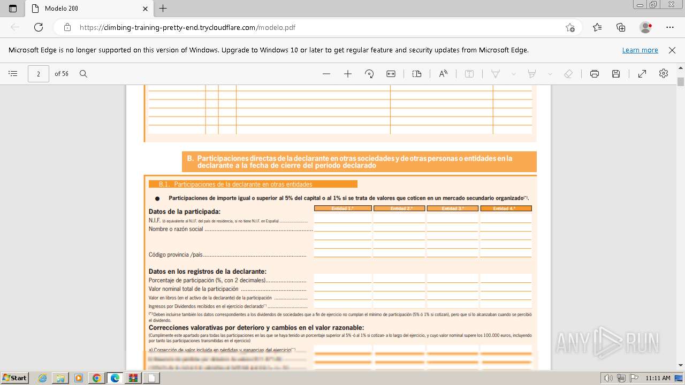This screenshot has height=385, width=685.
Task: Open File Explorer from taskbar
Action: (x=60, y=378)
